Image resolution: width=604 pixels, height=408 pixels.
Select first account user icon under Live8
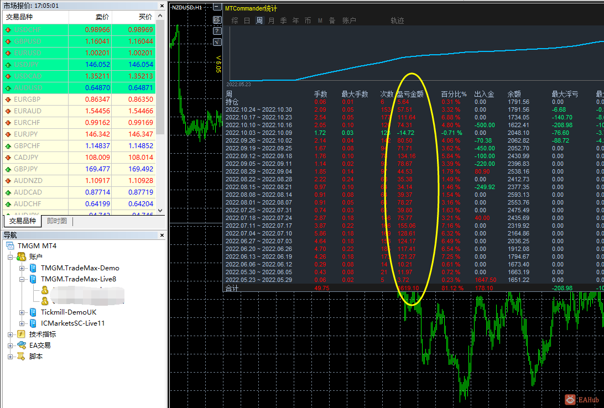point(45,290)
